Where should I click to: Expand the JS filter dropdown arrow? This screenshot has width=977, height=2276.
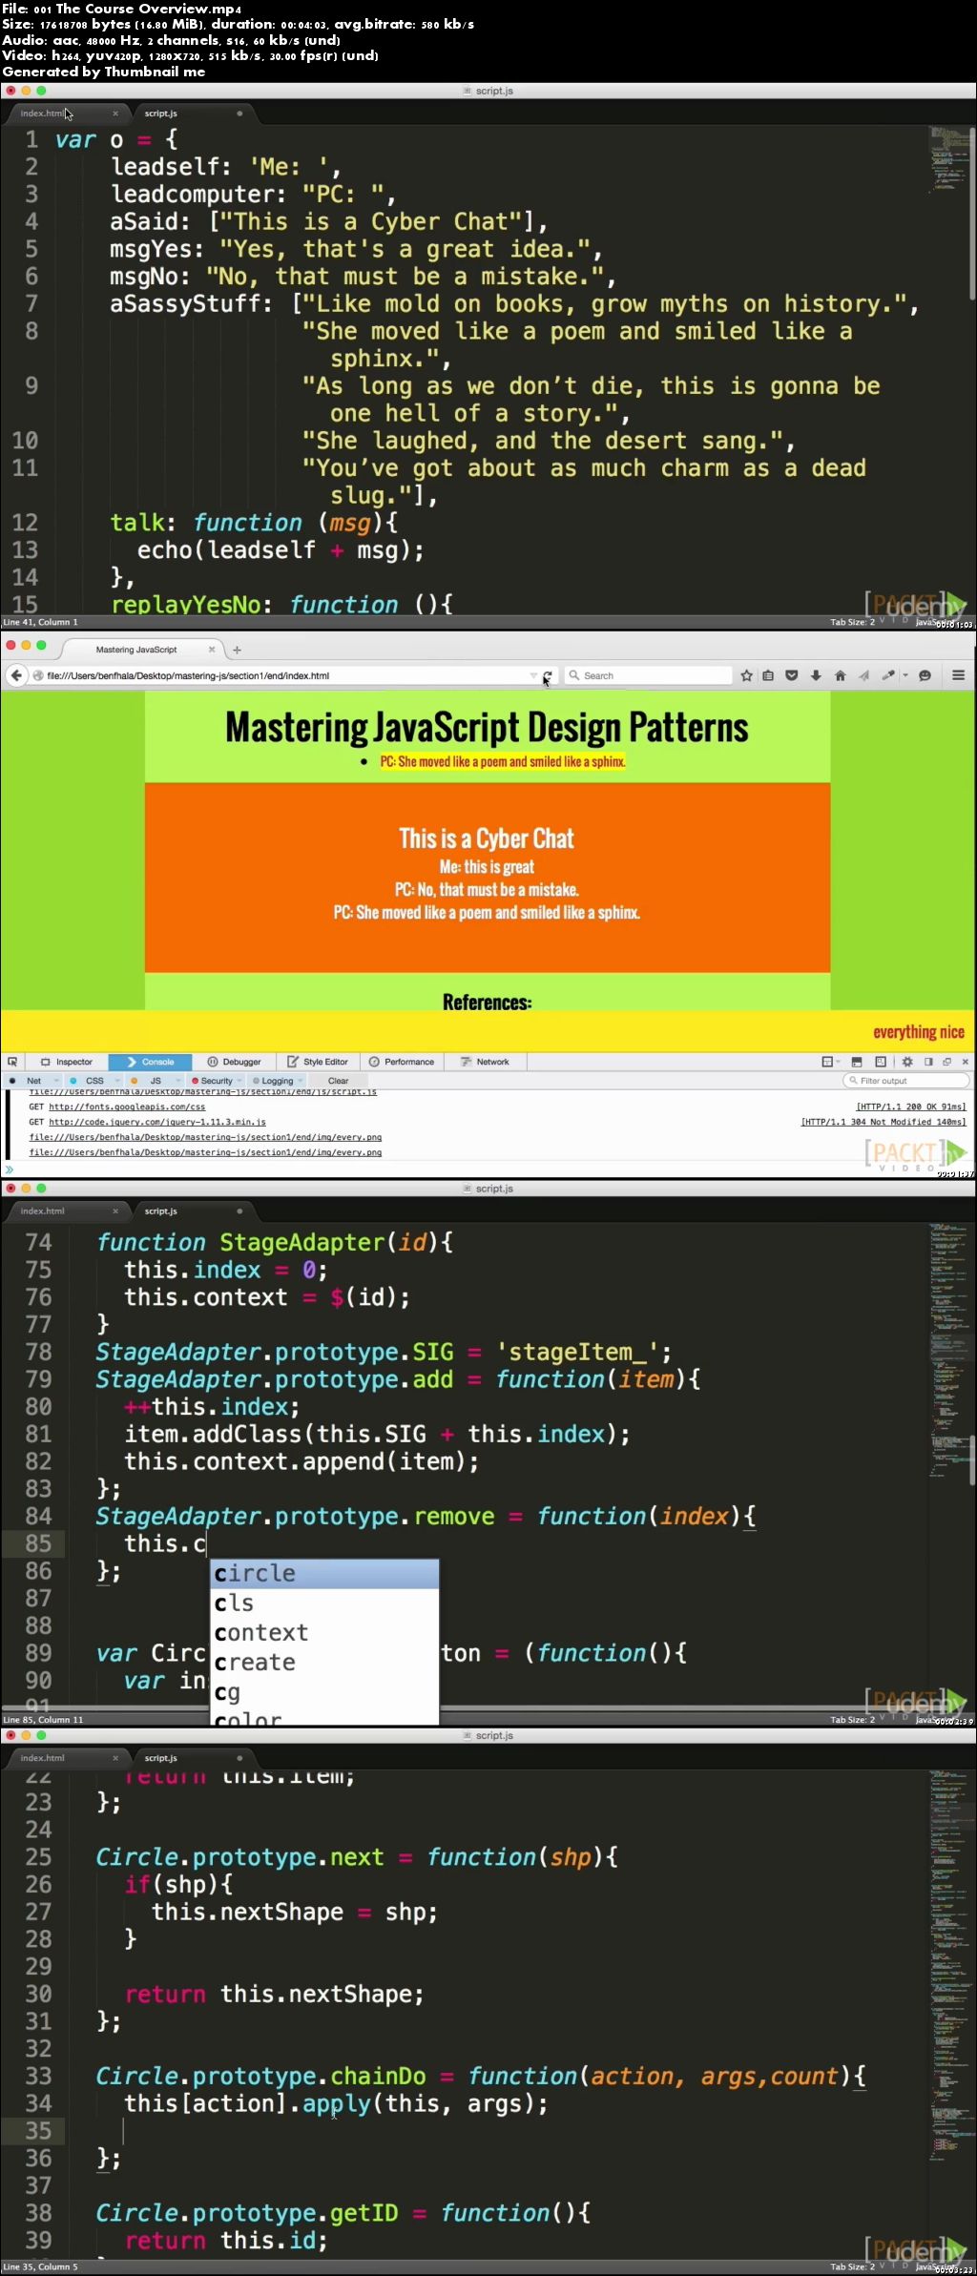(178, 1081)
